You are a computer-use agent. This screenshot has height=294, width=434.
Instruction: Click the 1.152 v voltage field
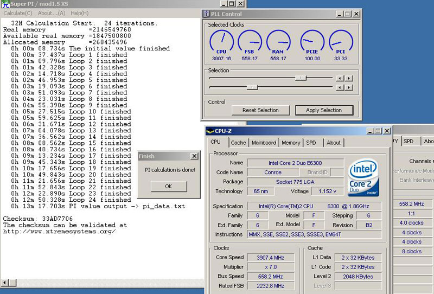click(328, 191)
